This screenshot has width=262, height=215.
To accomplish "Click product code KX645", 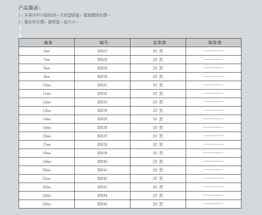I will tap(102, 204).
